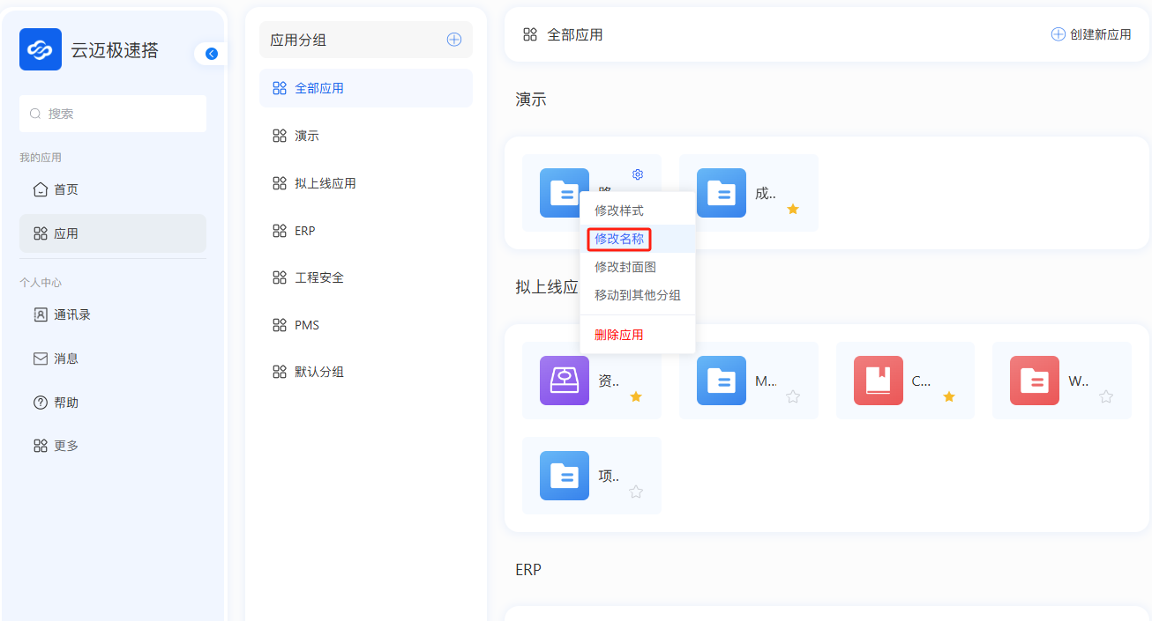The width and height of the screenshot is (1152, 621).
Task: Open the 首页 link in sidebar
Action: coord(66,189)
